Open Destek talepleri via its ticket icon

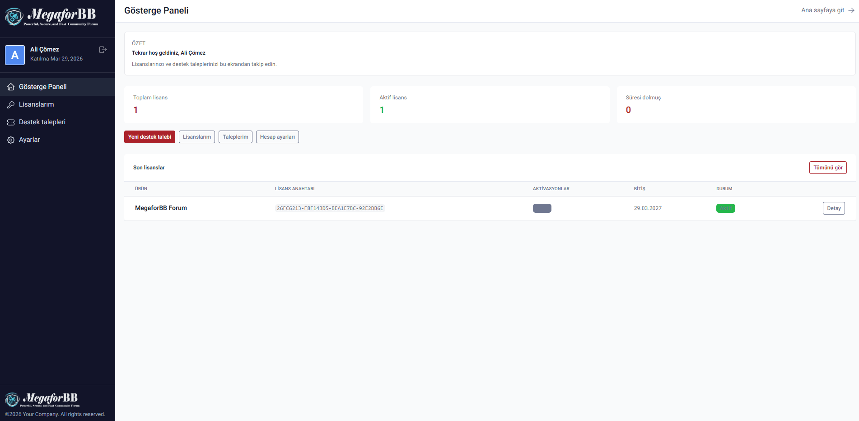[x=11, y=122]
